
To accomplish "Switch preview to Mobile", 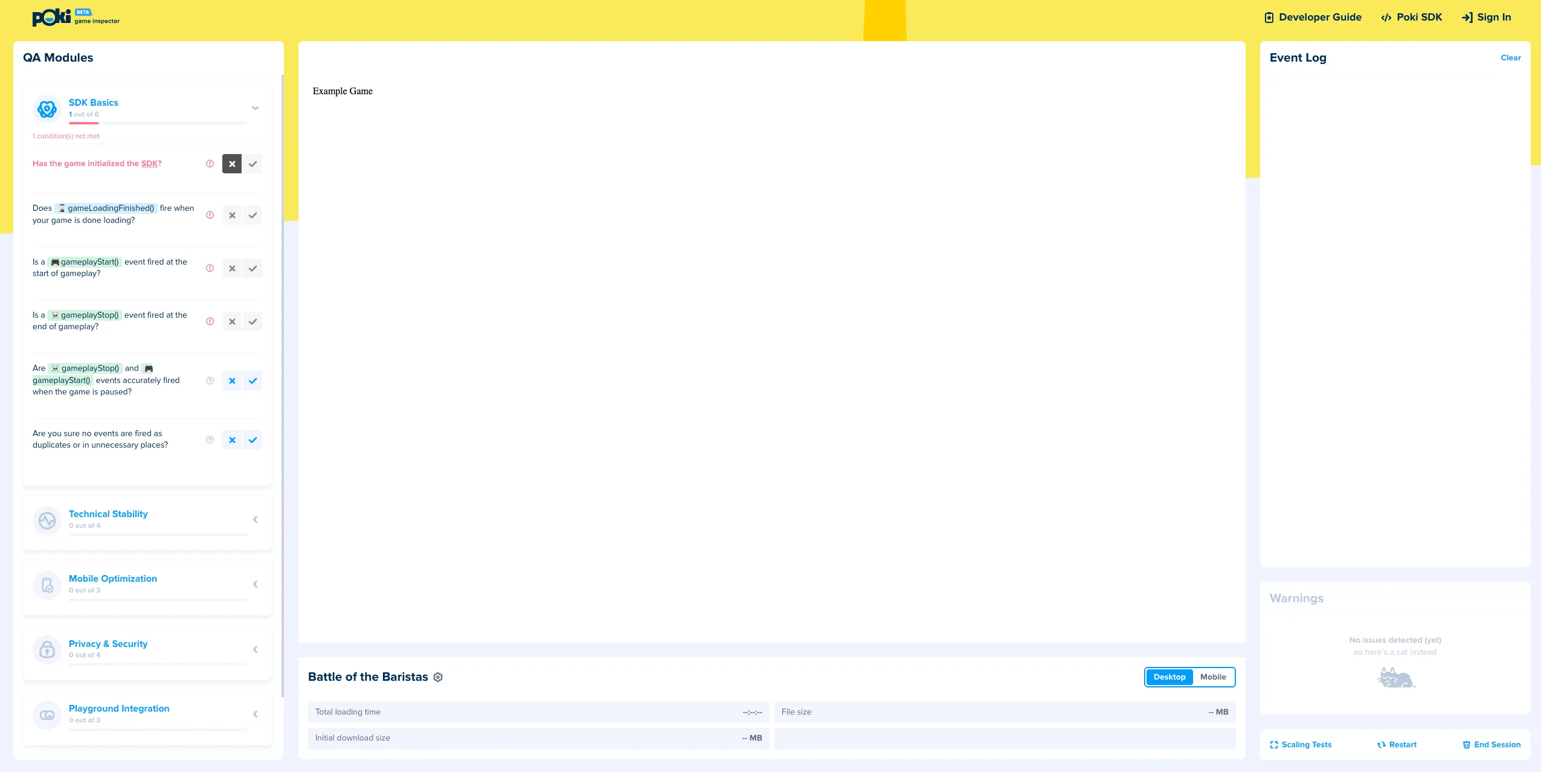I will click(1213, 677).
